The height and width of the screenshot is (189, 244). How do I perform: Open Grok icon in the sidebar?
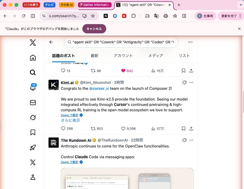coord(33,117)
